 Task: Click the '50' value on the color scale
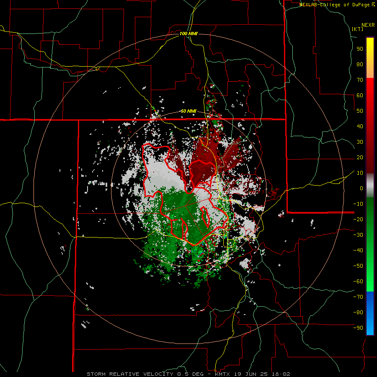coord(360,111)
